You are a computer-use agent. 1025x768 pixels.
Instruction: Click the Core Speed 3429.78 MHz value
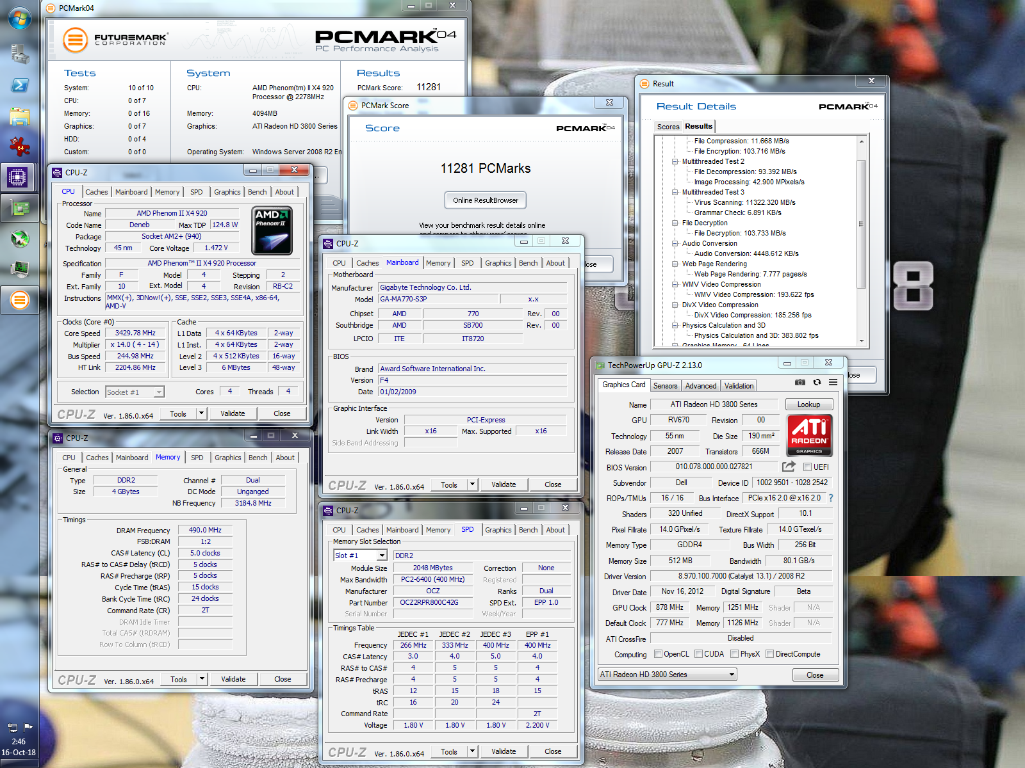click(135, 333)
